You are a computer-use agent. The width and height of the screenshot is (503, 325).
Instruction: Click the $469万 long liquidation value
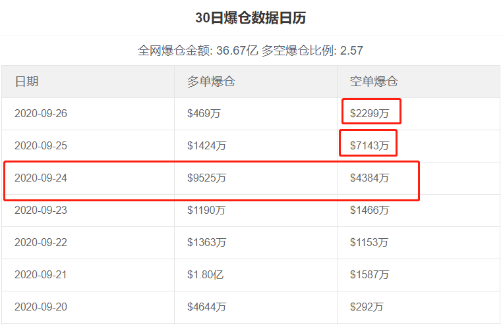pyautogui.click(x=204, y=114)
